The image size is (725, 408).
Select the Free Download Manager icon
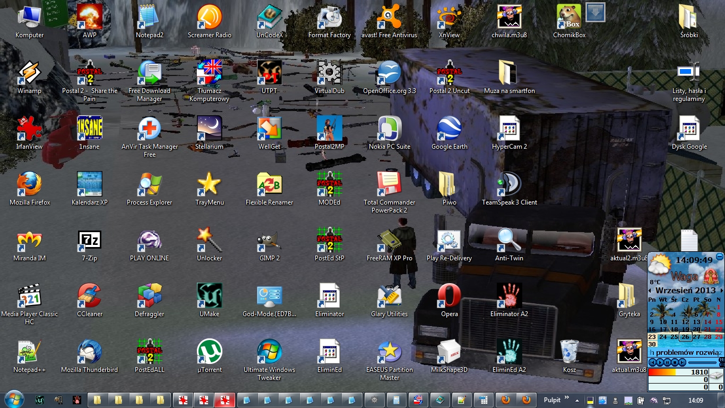[149, 81]
